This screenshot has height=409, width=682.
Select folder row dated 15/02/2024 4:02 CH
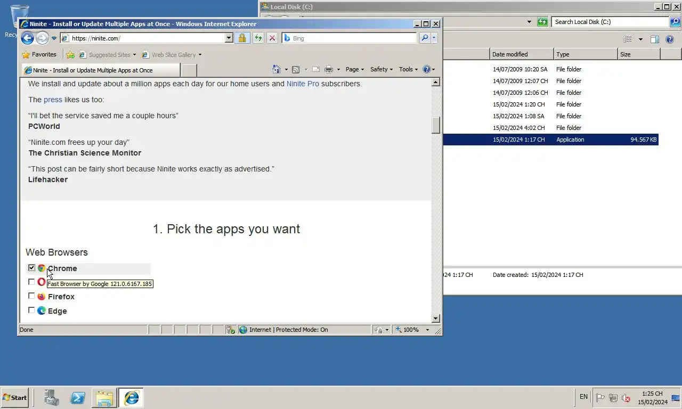(550, 128)
